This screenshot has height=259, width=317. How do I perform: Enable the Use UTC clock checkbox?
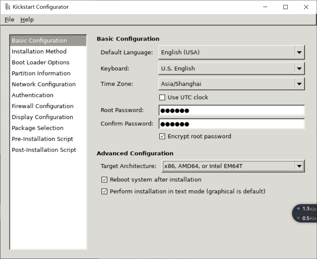[x=162, y=97]
